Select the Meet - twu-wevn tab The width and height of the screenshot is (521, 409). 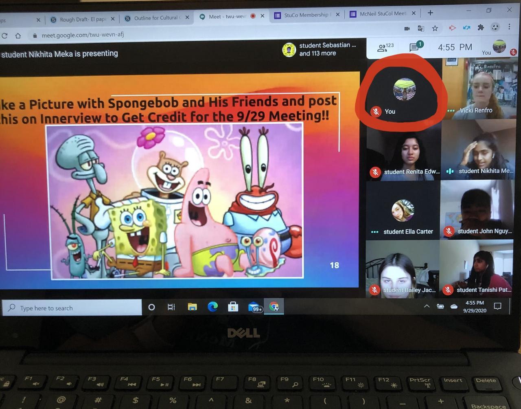click(228, 17)
